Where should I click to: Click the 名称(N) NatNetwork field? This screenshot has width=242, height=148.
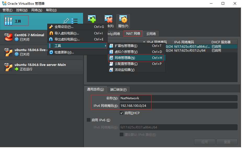tap(178, 98)
